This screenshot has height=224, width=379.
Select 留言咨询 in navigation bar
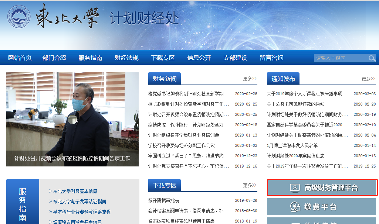point(271,58)
